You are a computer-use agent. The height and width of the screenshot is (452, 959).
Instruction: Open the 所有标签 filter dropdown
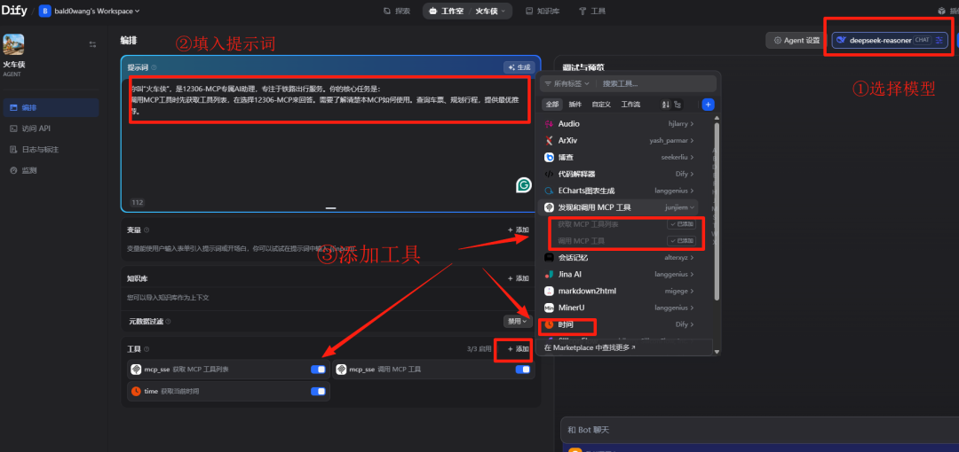click(567, 83)
